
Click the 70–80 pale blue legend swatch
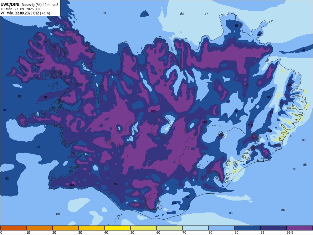[x=195, y=228]
